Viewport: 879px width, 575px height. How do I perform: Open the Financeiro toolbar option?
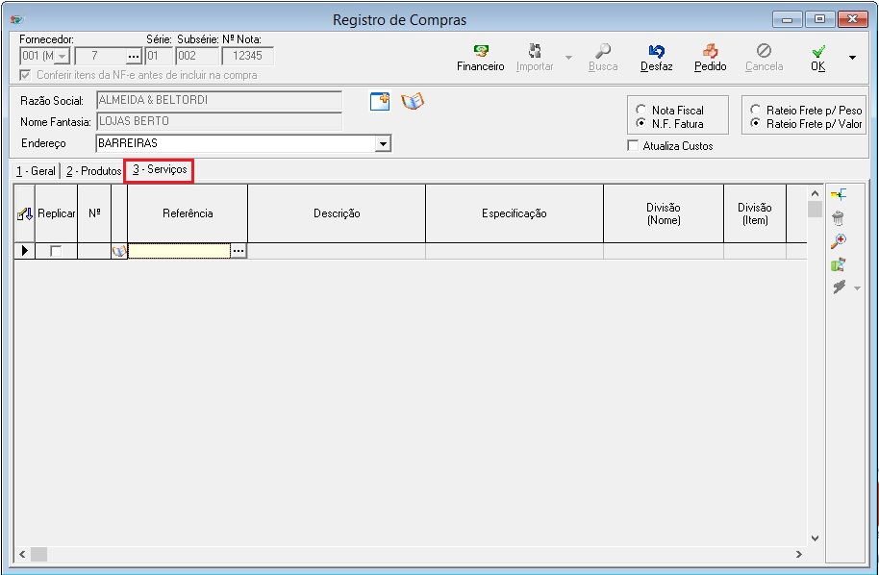tap(480, 57)
